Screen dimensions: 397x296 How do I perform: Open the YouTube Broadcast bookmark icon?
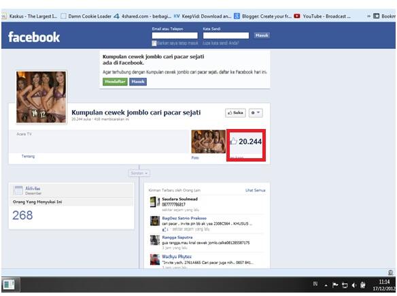(297, 16)
